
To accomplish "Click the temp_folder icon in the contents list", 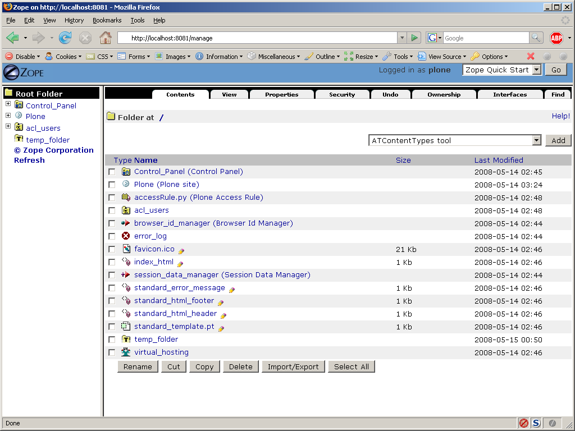I will coord(126,339).
